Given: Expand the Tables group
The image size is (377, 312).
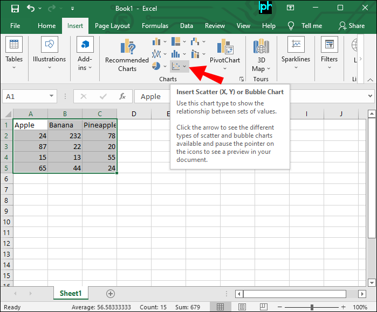Looking at the screenshot, I should [14, 53].
